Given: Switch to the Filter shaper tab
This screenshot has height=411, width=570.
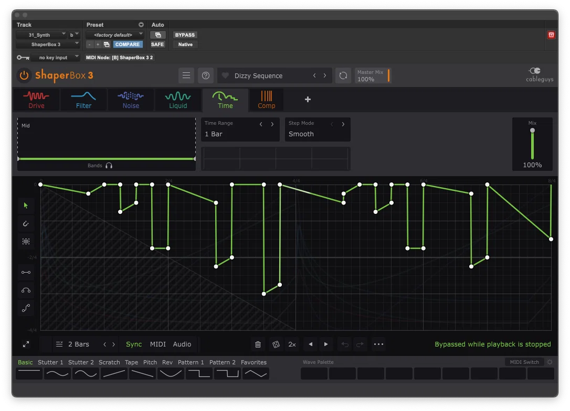Looking at the screenshot, I should (83, 100).
